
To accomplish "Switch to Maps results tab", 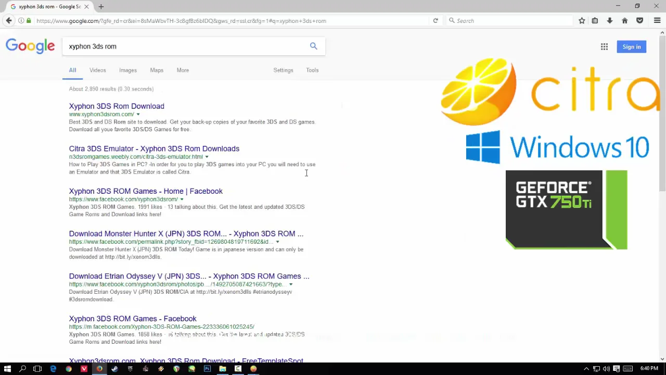I will [x=157, y=70].
